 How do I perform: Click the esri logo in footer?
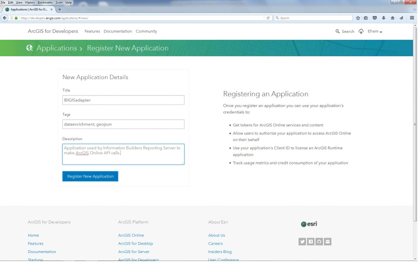tap(309, 224)
